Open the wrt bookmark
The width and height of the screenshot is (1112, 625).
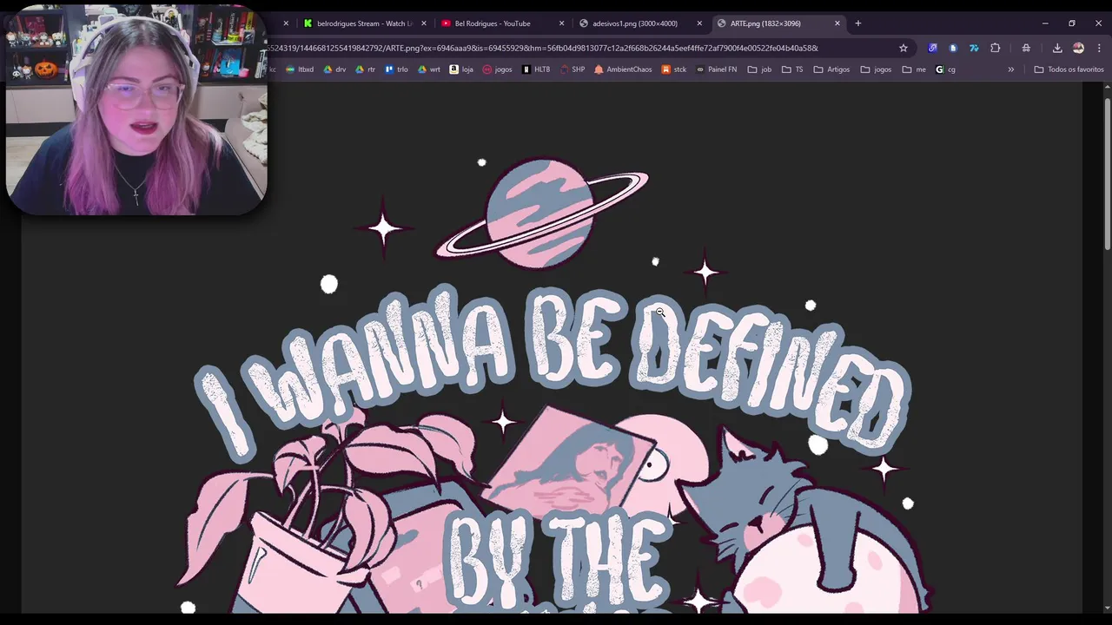point(429,69)
